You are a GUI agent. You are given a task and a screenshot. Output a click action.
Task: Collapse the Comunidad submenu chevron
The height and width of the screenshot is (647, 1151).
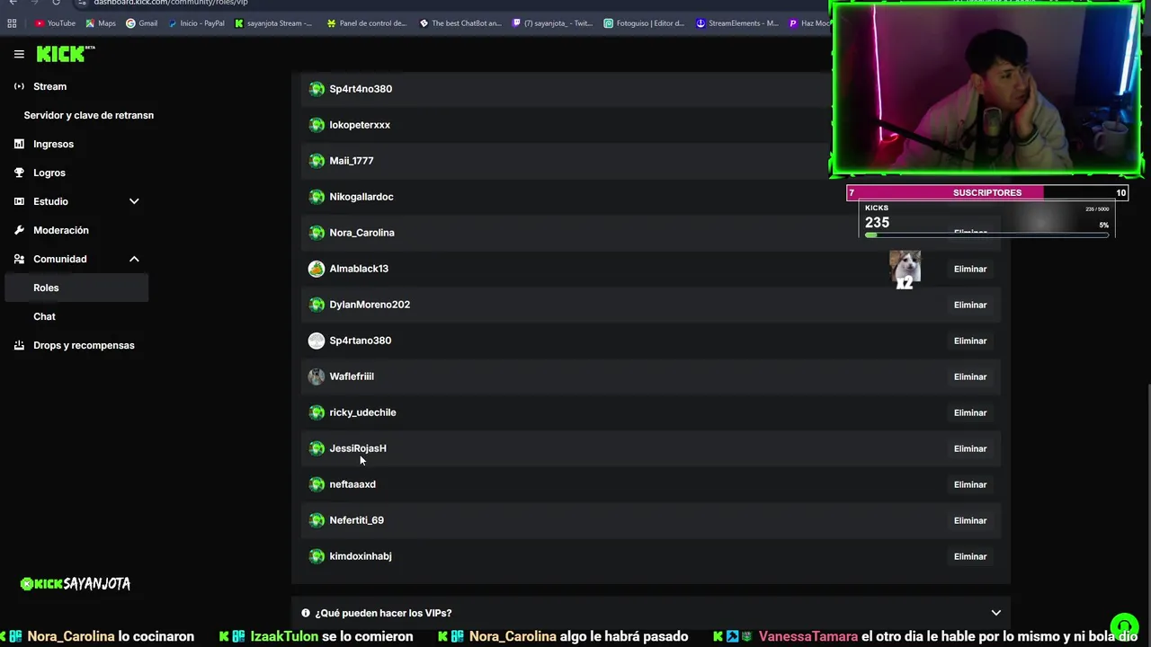[x=134, y=259]
